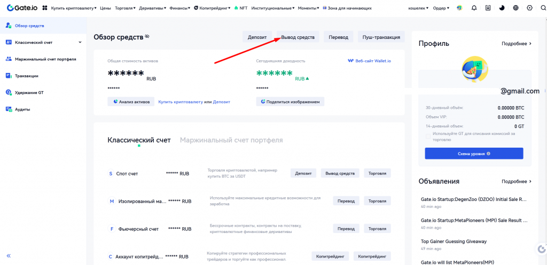Screen dimensions: 547x265
Task: Open the Top Gainer Guessing Giveaway announcement
Action: click(x=454, y=241)
